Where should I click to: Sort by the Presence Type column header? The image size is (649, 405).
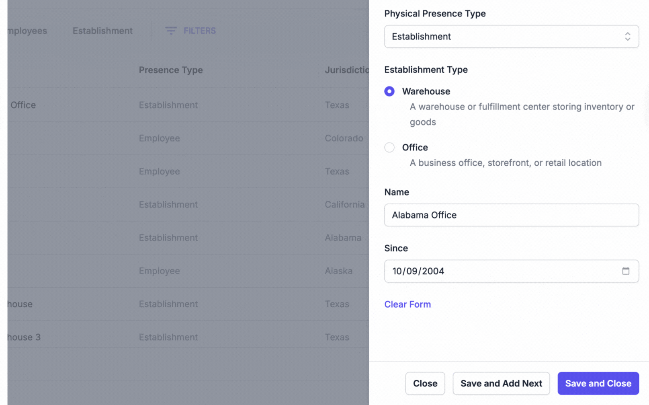[x=171, y=70]
